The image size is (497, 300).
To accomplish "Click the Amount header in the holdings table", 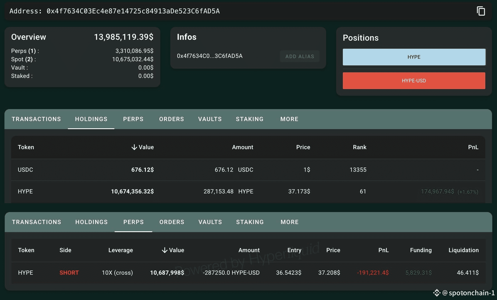I will coord(243,147).
